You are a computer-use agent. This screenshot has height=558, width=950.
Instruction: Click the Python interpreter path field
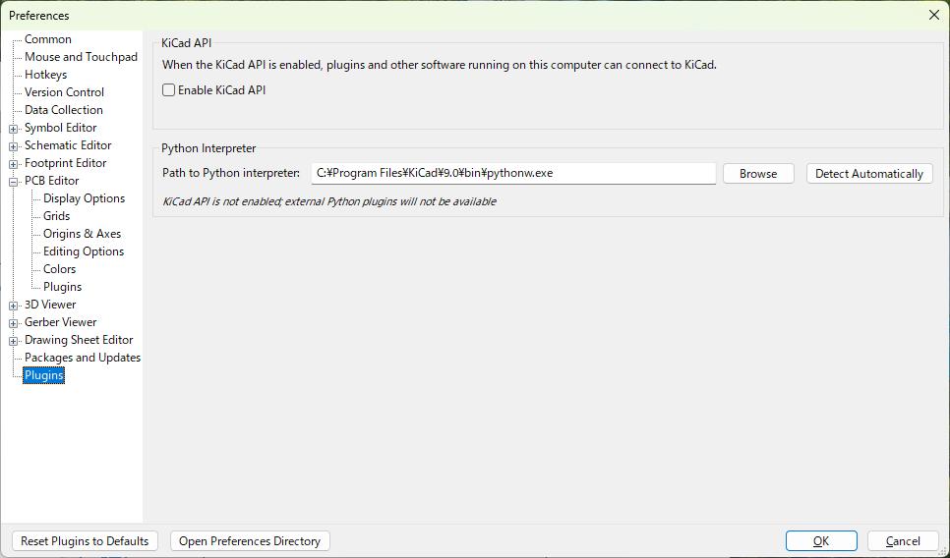point(513,173)
